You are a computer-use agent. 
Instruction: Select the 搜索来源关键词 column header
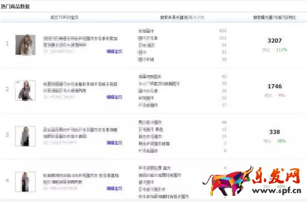tap(174, 17)
